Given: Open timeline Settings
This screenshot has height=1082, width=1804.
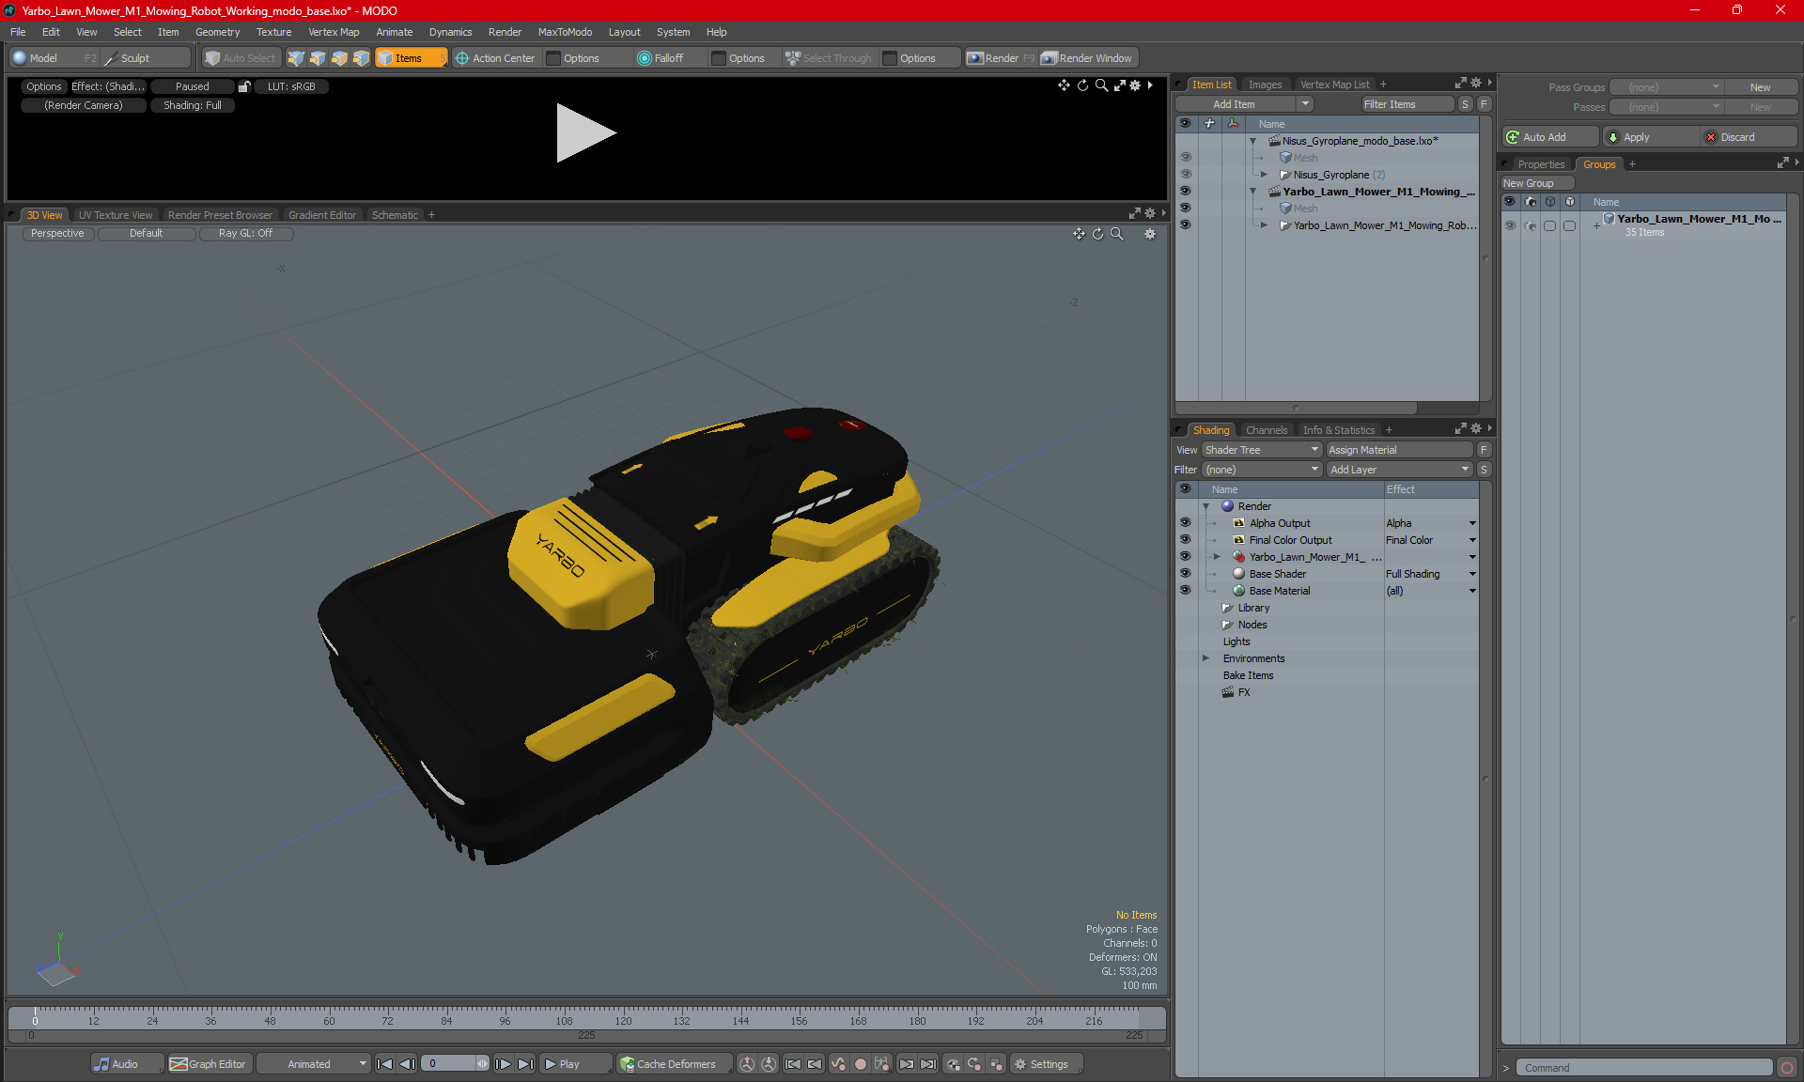Looking at the screenshot, I should [1042, 1064].
